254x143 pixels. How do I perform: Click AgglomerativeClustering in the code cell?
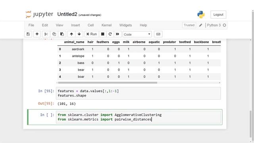(x=138, y=115)
